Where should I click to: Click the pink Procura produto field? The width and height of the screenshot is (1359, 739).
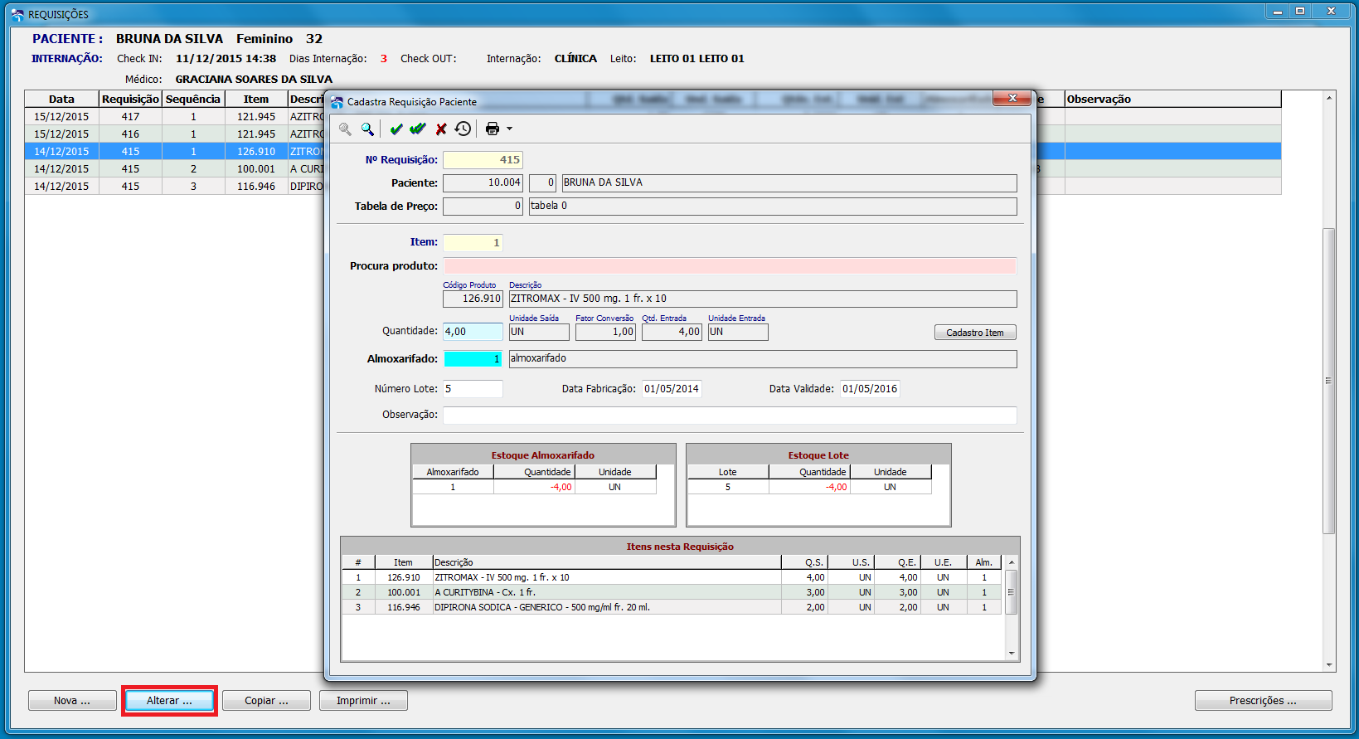pyautogui.click(x=730, y=266)
